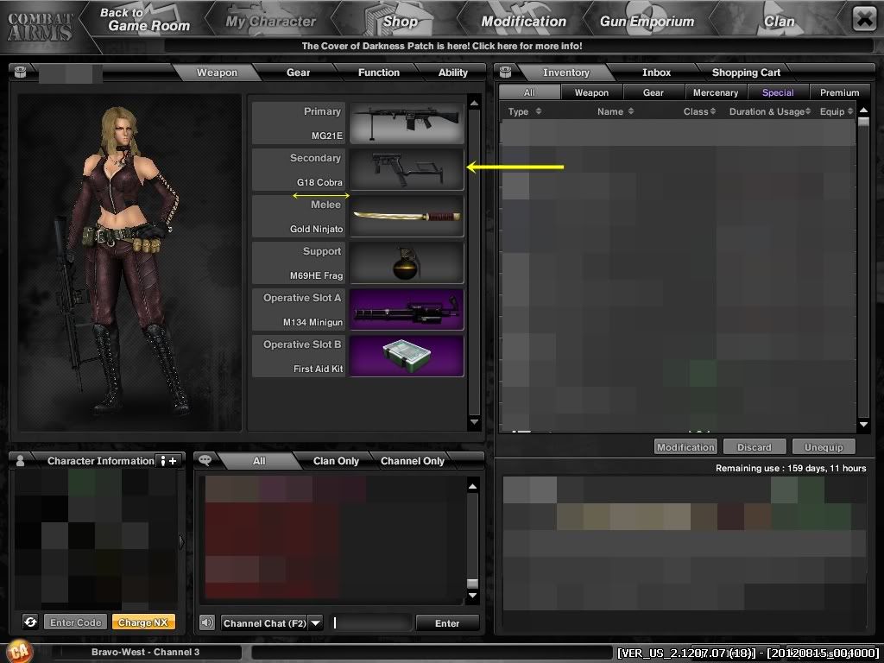The height and width of the screenshot is (663, 884).
Task: Click the Charge NX button
Action: [142, 622]
